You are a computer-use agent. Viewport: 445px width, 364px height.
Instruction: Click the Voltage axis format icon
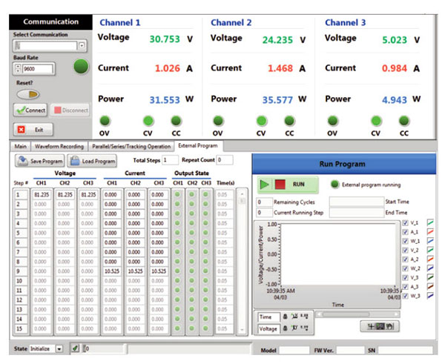tap(304, 328)
